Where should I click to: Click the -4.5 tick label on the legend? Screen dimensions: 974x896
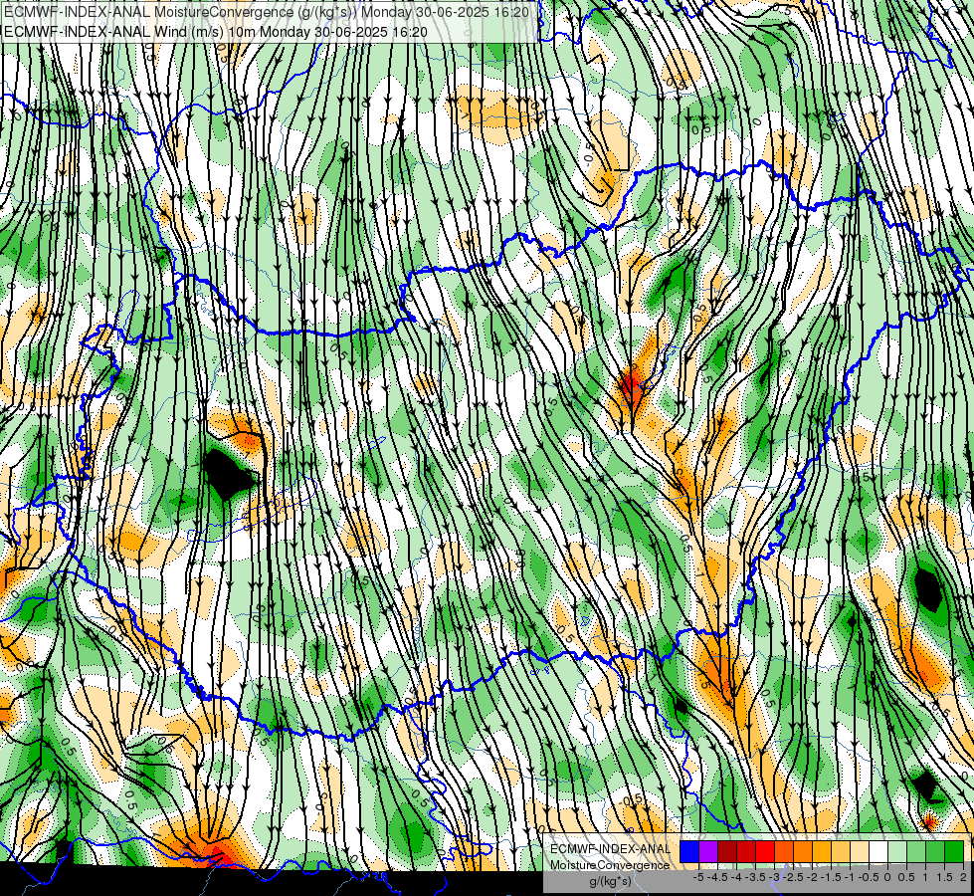(717, 877)
